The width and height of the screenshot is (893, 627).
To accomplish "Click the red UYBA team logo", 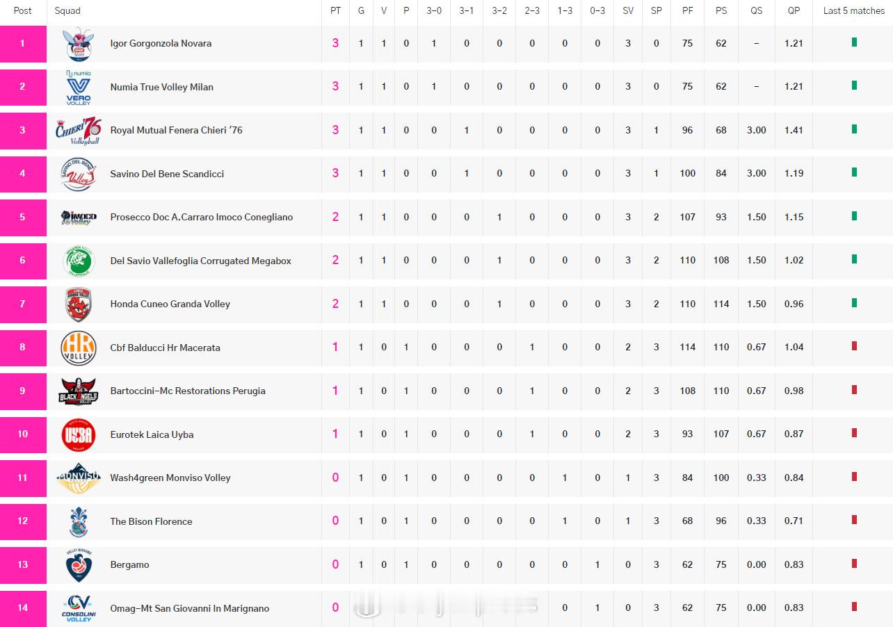I will 79,434.
